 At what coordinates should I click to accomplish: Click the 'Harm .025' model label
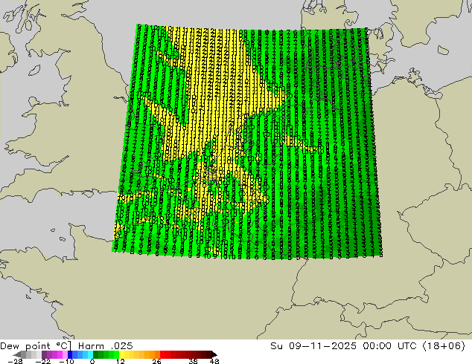click(x=106, y=346)
